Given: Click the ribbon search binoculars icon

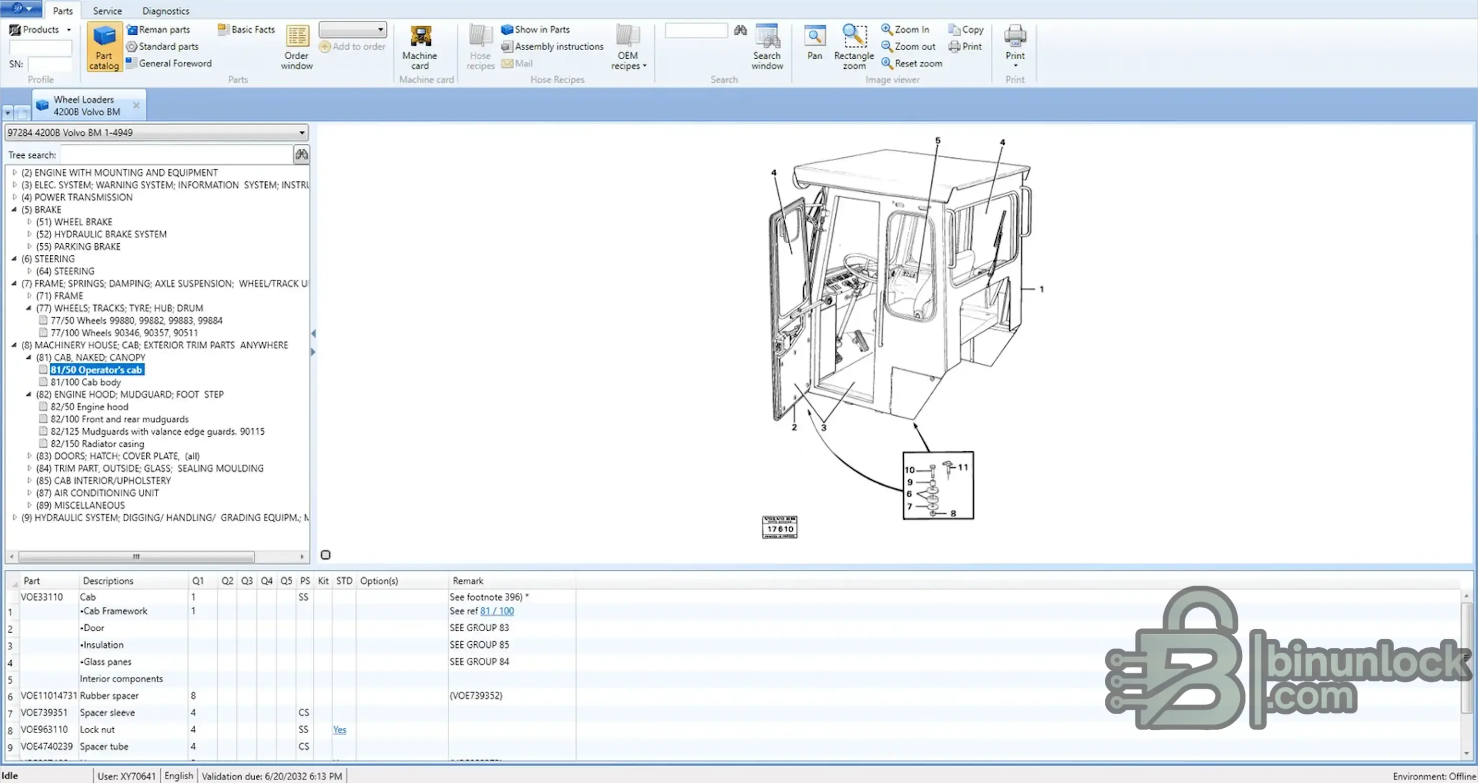Looking at the screenshot, I should pyautogui.click(x=740, y=30).
